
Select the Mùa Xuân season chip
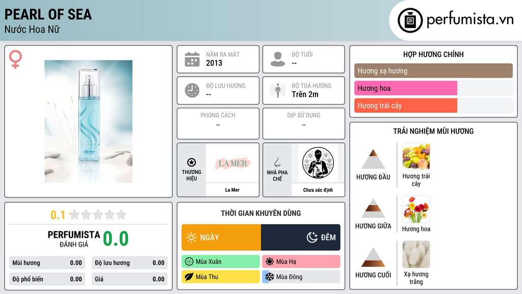pyautogui.click(x=221, y=262)
